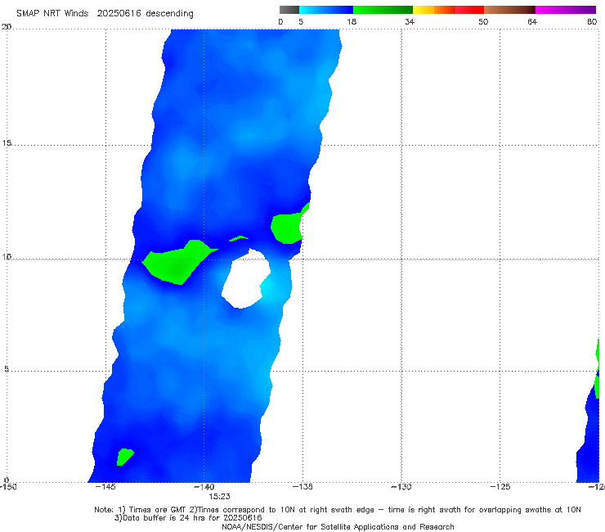The height and width of the screenshot is (532, 605).
Task: Click the small green patch near the equator
Action: click(124, 457)
